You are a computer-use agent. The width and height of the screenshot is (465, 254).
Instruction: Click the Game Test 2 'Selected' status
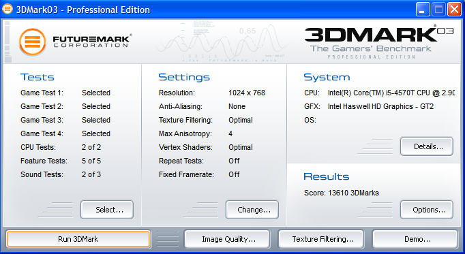[x=96, y=107]
